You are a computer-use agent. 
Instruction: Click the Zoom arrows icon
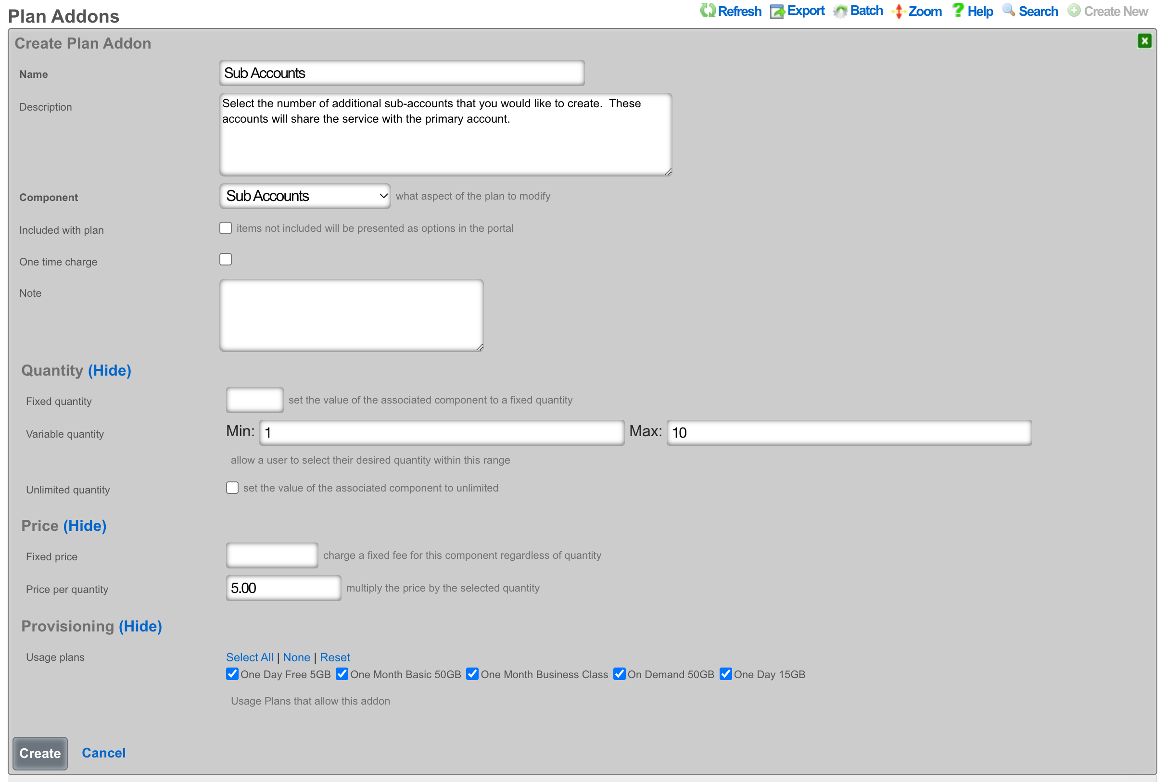(899, 11)
